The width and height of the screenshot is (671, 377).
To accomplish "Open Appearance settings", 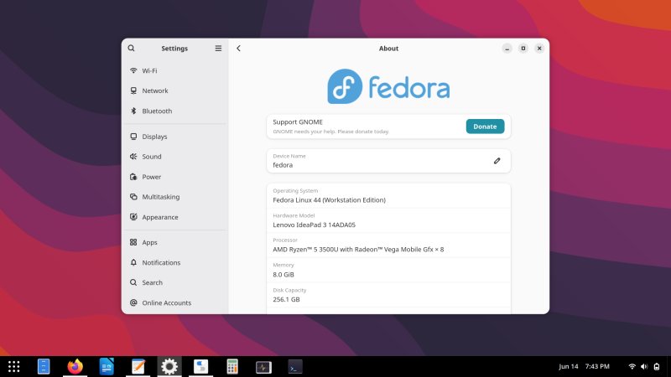I will pyautogui.click(x=174, y=217).
